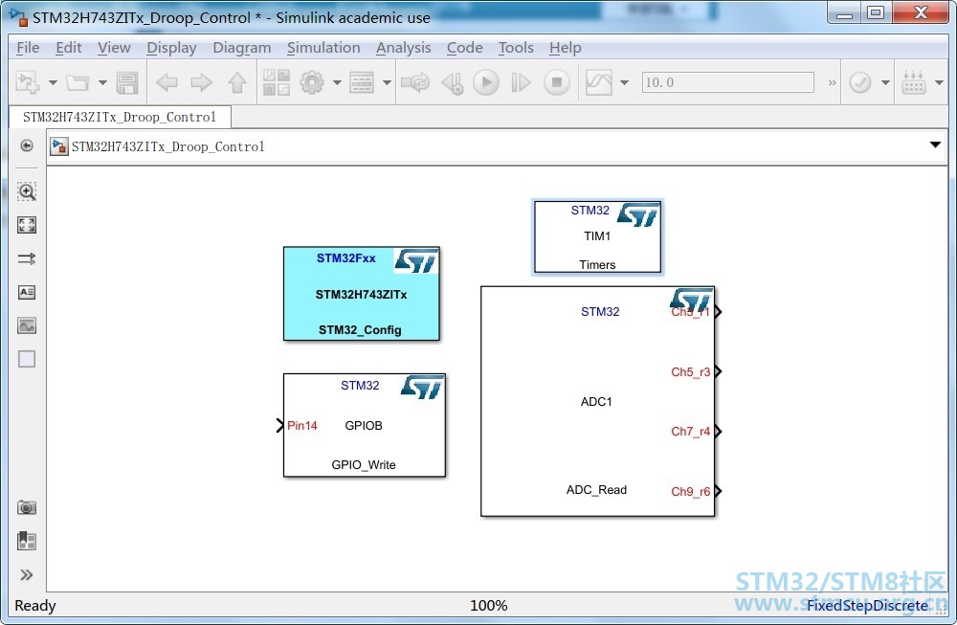
Task: Click the Pin14 input port
Action: click(280, 425)
